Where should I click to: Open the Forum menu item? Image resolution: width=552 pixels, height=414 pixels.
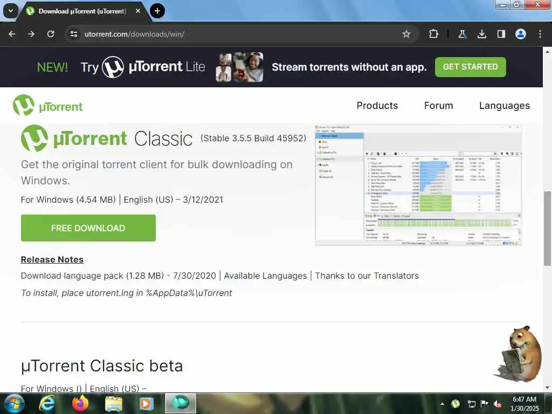439,106
